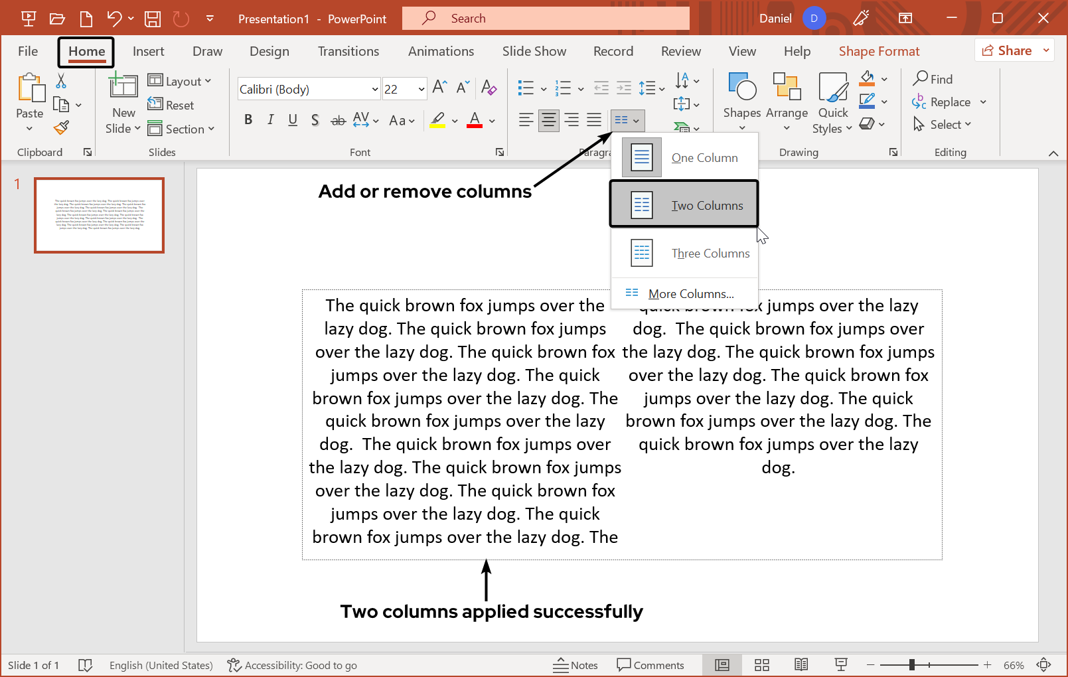Image resolution: width=1068 pixels, height=677 pixels.
Task: Click the Justify alignment icon
Action: coord(594,120)
